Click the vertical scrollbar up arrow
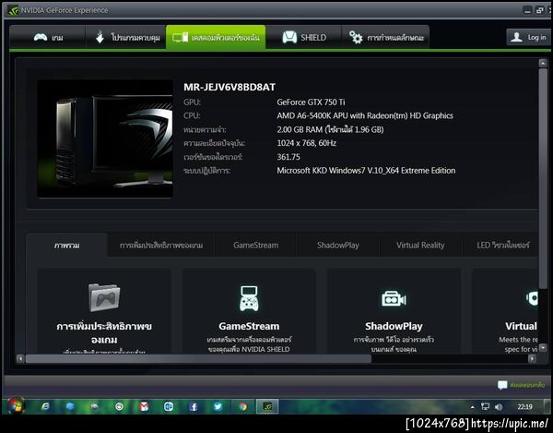This screenshot has width=553, height=433. (x=543, y=64)
